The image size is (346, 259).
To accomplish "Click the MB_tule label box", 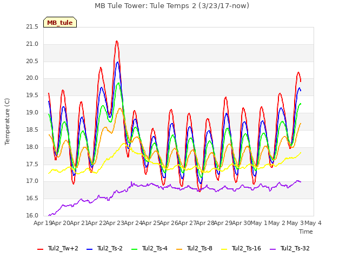I will [60, 22].
